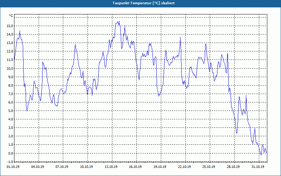The image size is (281, 176).
Task: Click the y-axis value '11,0'
Action: 10,60
